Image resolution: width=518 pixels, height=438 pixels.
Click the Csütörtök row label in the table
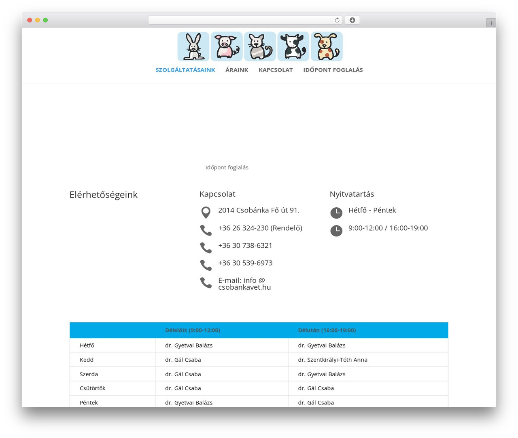pyautogui.click(x=93, y=388)
